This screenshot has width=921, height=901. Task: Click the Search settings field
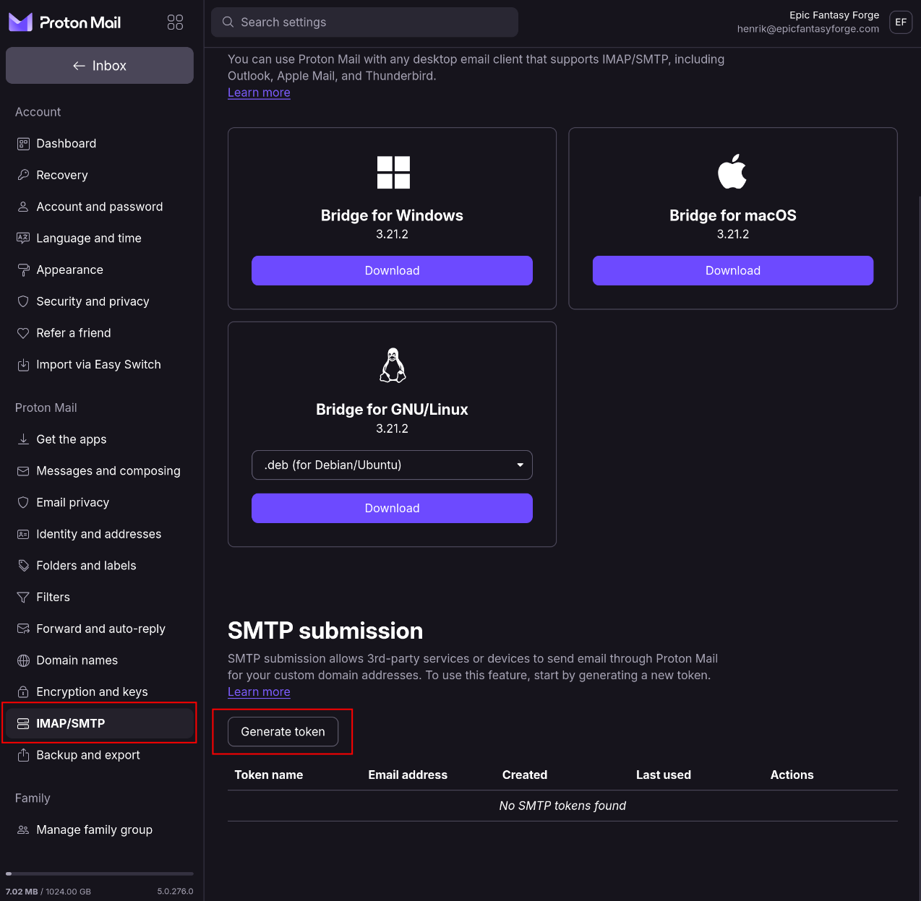point(364,22)
